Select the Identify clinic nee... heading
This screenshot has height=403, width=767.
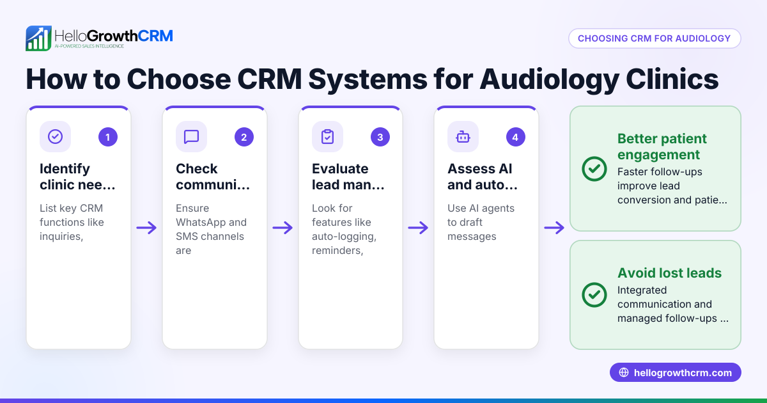pos(78,177)
